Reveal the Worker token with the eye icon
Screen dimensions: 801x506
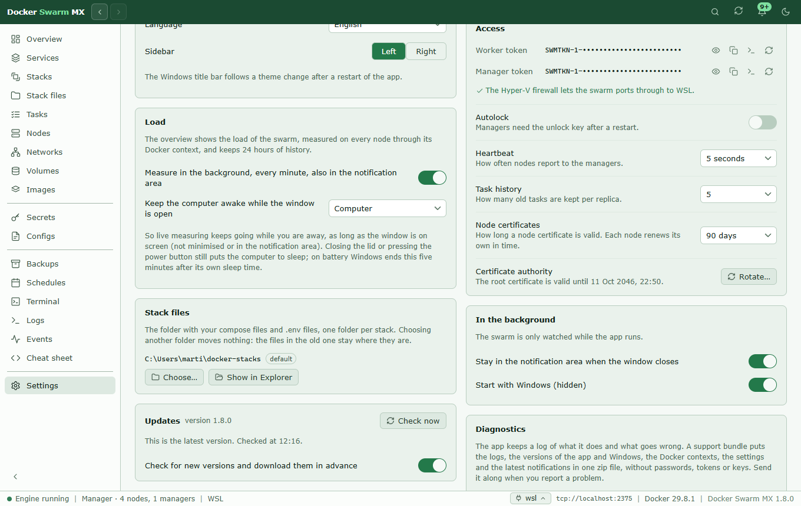click(x=716, y=51)
